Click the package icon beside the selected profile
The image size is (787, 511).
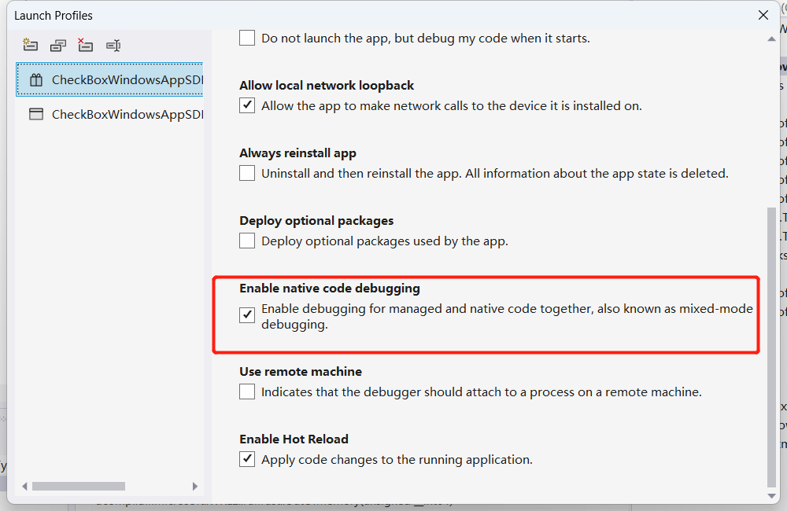[x=36, y=79]
